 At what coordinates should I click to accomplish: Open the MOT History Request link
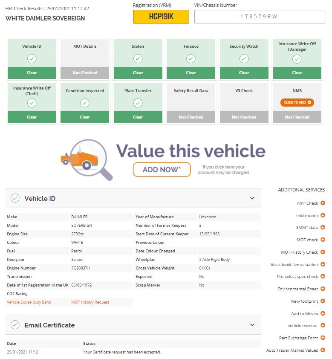click(90, 302)
